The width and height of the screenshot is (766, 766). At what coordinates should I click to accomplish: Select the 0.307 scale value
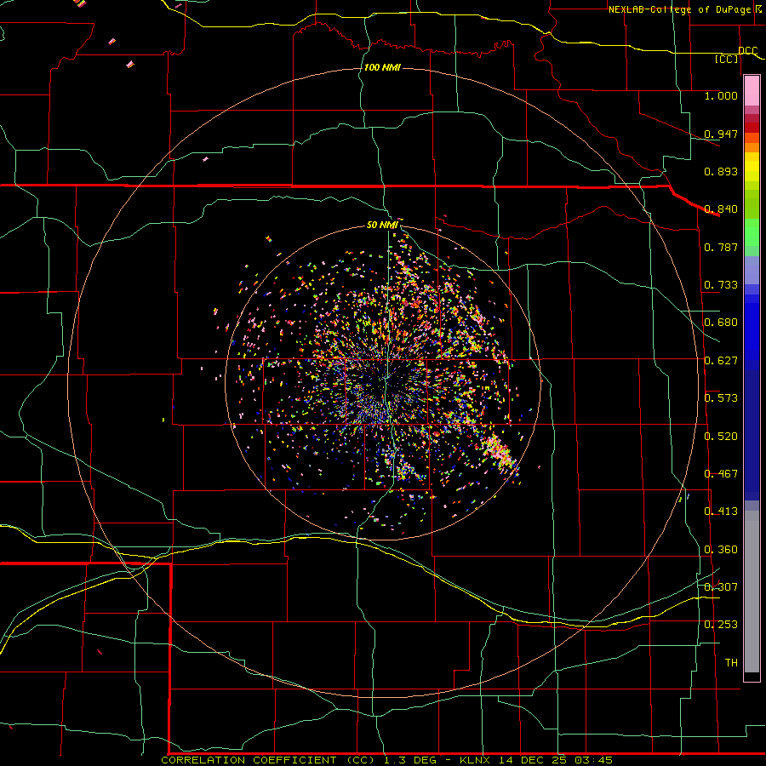(721, 587)
